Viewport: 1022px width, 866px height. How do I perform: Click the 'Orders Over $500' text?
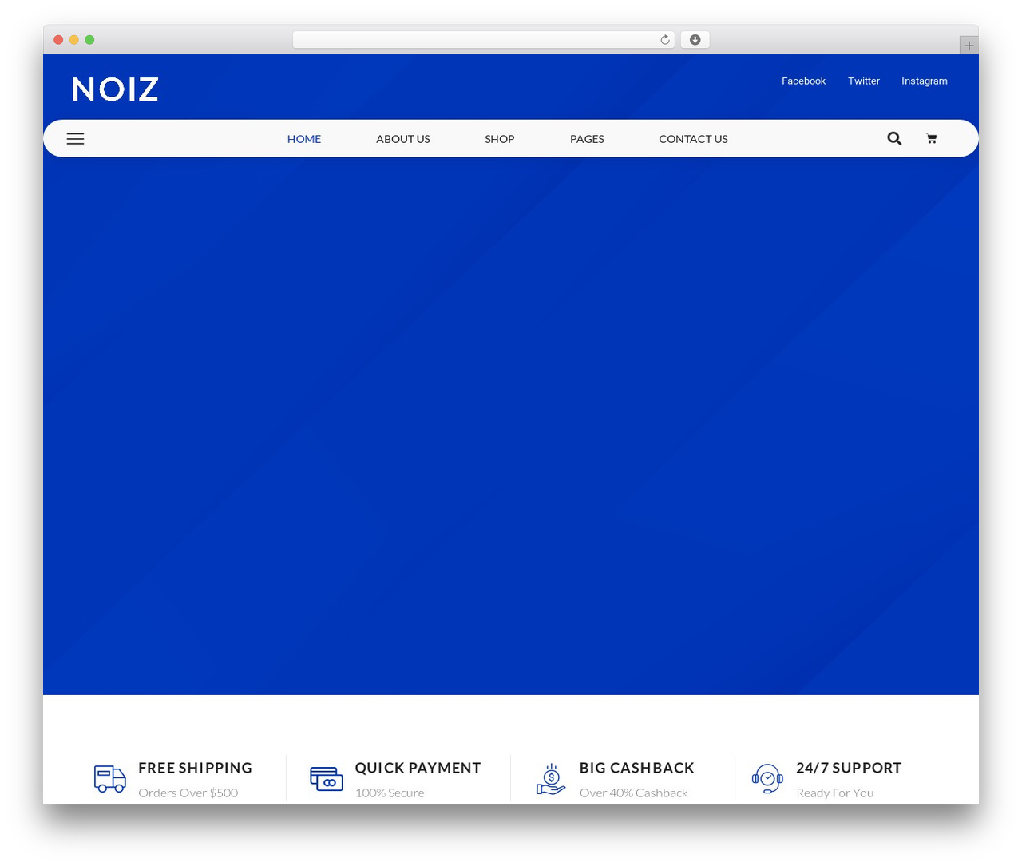tap(188, 793)
